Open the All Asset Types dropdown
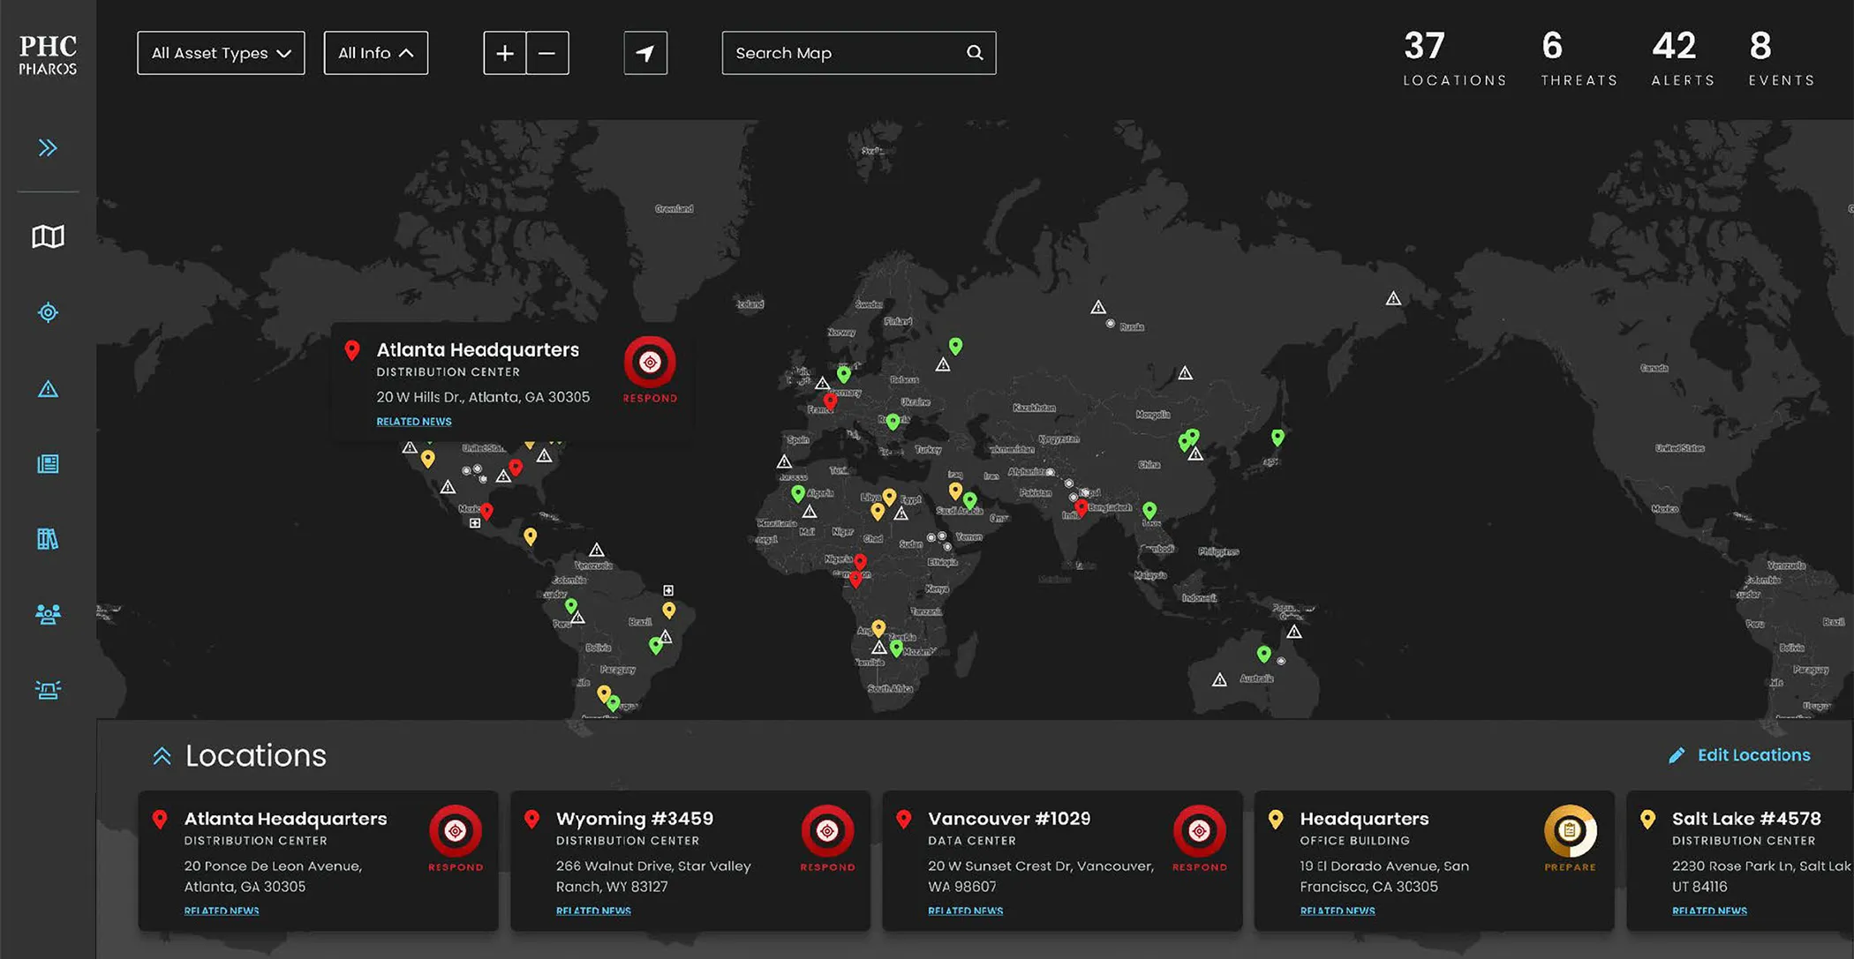The image size is (1854, 959). (x=221, y=53)
